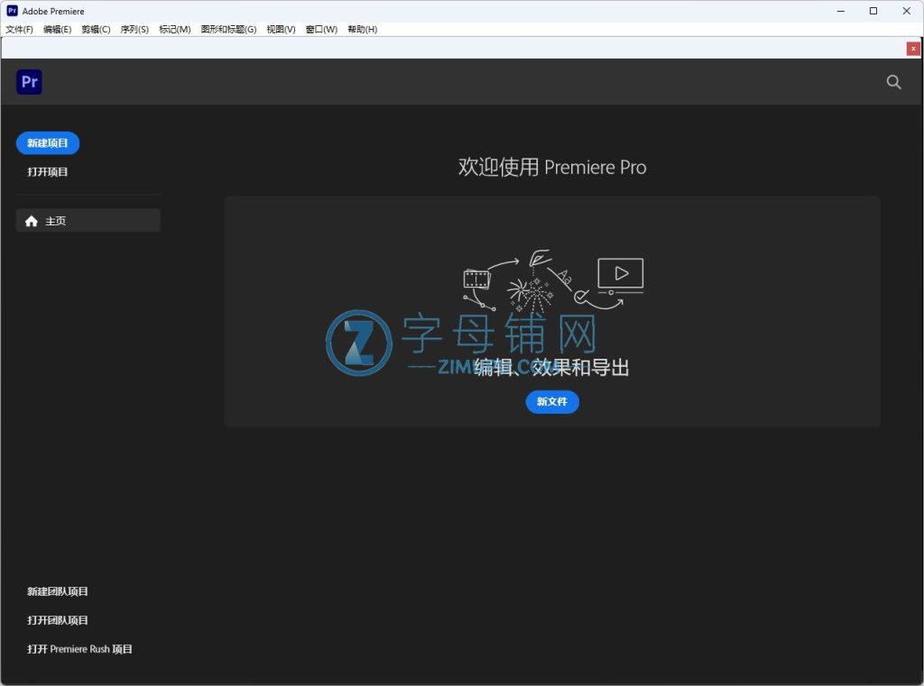Image resolution: width=924 pixels, height=686 pixels.
Task: Open the 视图(V) menu
Action: pos(281,30)
